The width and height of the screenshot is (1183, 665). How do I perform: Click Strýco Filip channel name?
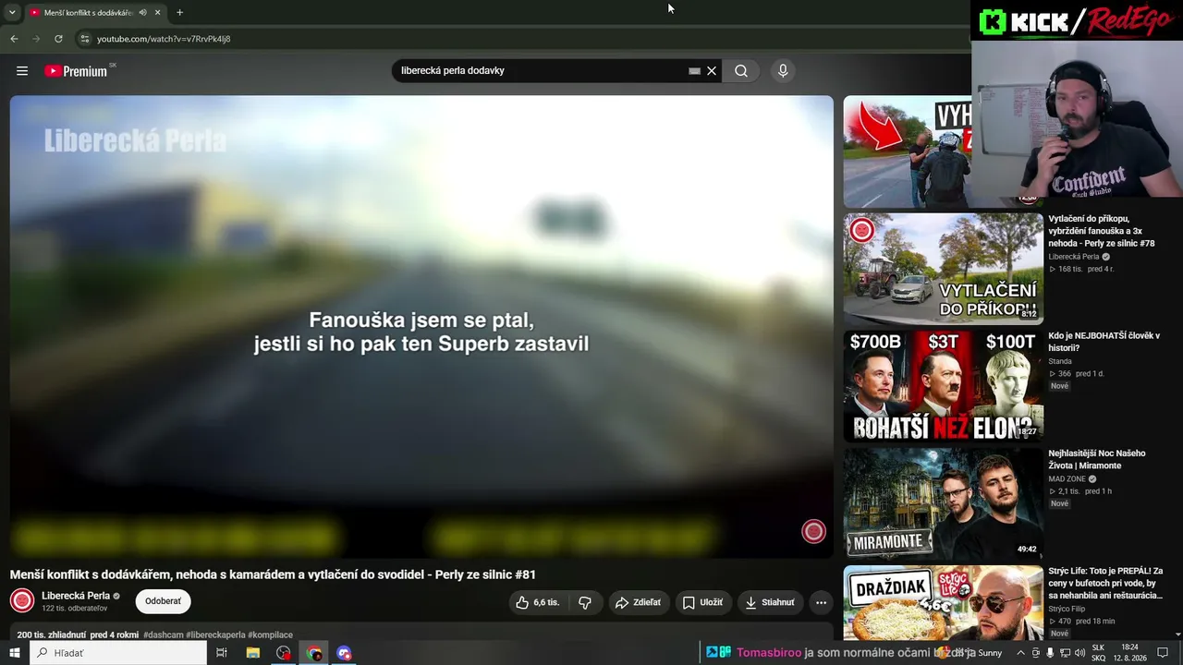tap(1067, 609)
